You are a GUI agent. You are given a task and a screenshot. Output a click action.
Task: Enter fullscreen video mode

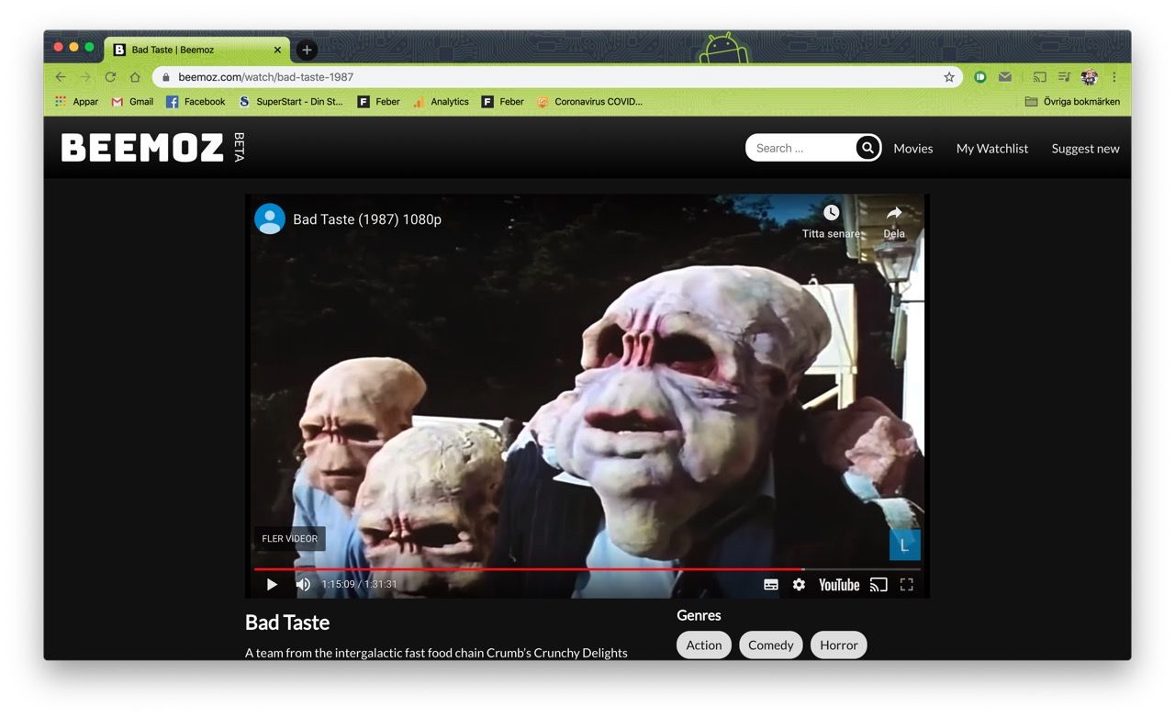pyautogui.click(x=907, y=585)
